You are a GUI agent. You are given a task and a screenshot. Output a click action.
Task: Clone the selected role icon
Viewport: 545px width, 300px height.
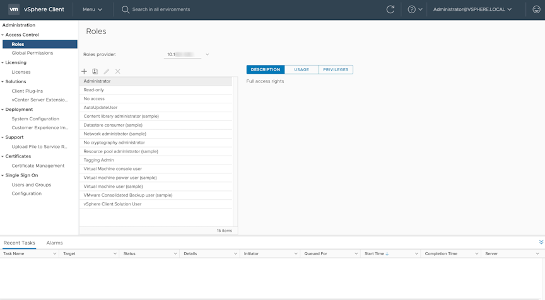tap(95, 71)
